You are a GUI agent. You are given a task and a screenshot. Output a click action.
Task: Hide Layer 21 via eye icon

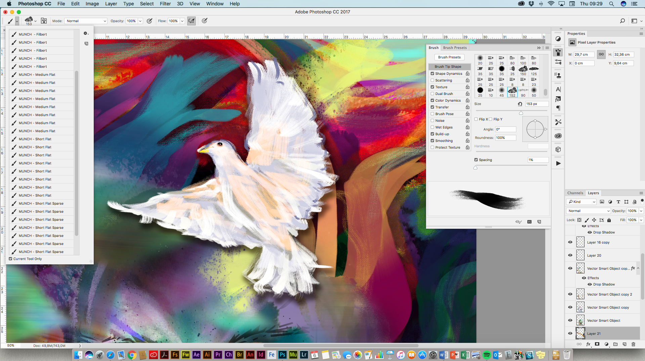(x=570, y=333)
